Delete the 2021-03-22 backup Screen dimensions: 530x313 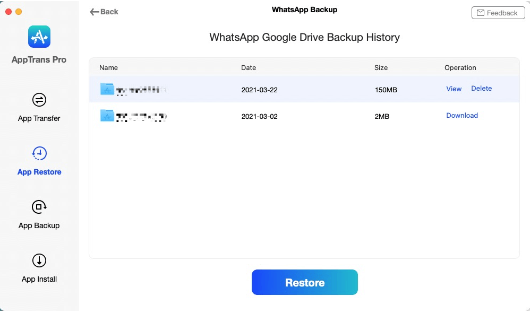coord(481,89)
